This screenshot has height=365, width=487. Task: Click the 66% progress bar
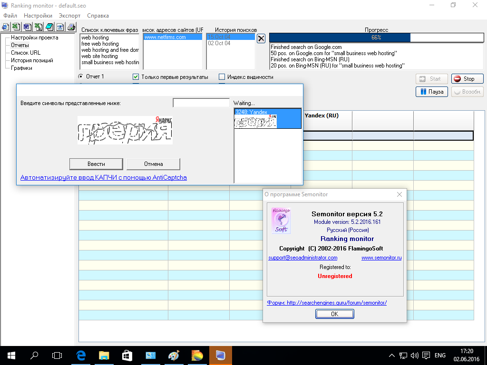click(x=376, y=38)
